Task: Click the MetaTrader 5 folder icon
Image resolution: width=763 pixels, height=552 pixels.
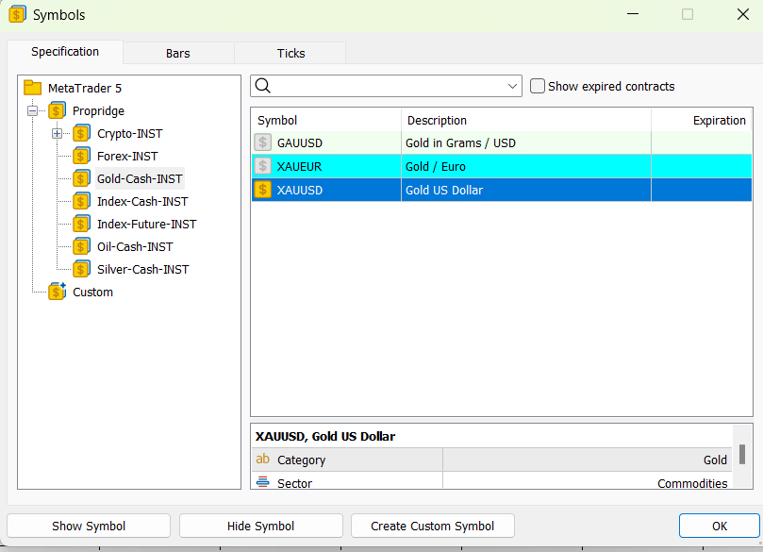Action: pyautogui.click(x=33, y=88)
